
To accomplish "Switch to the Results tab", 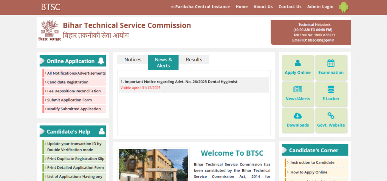I will click(x=194, y=59).
